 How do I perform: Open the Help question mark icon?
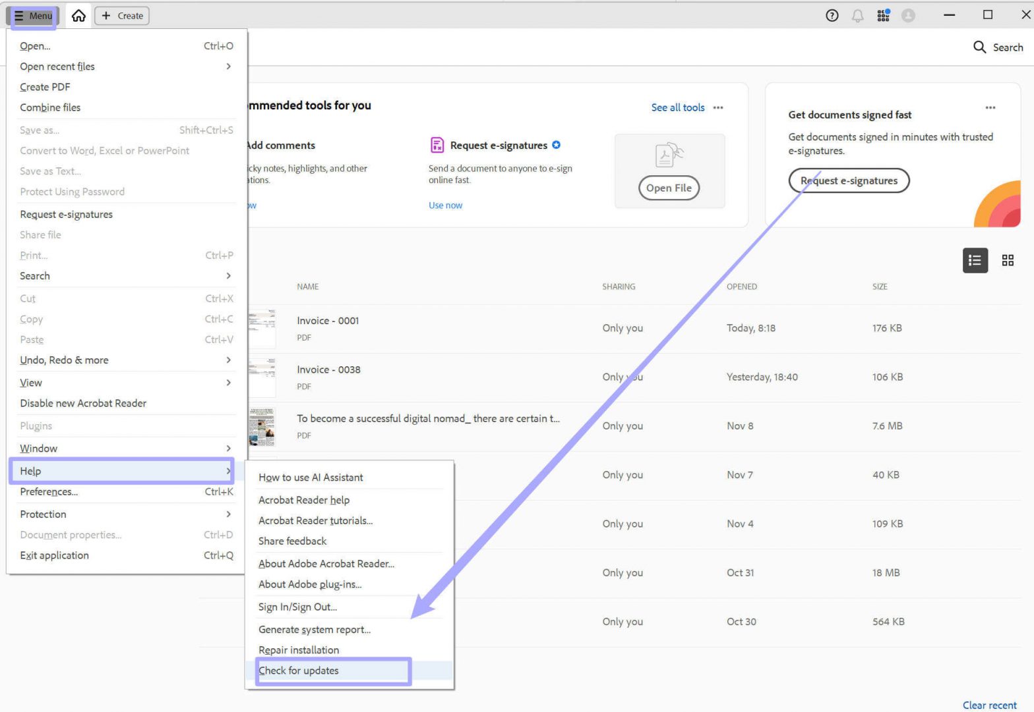click(832, 16)
